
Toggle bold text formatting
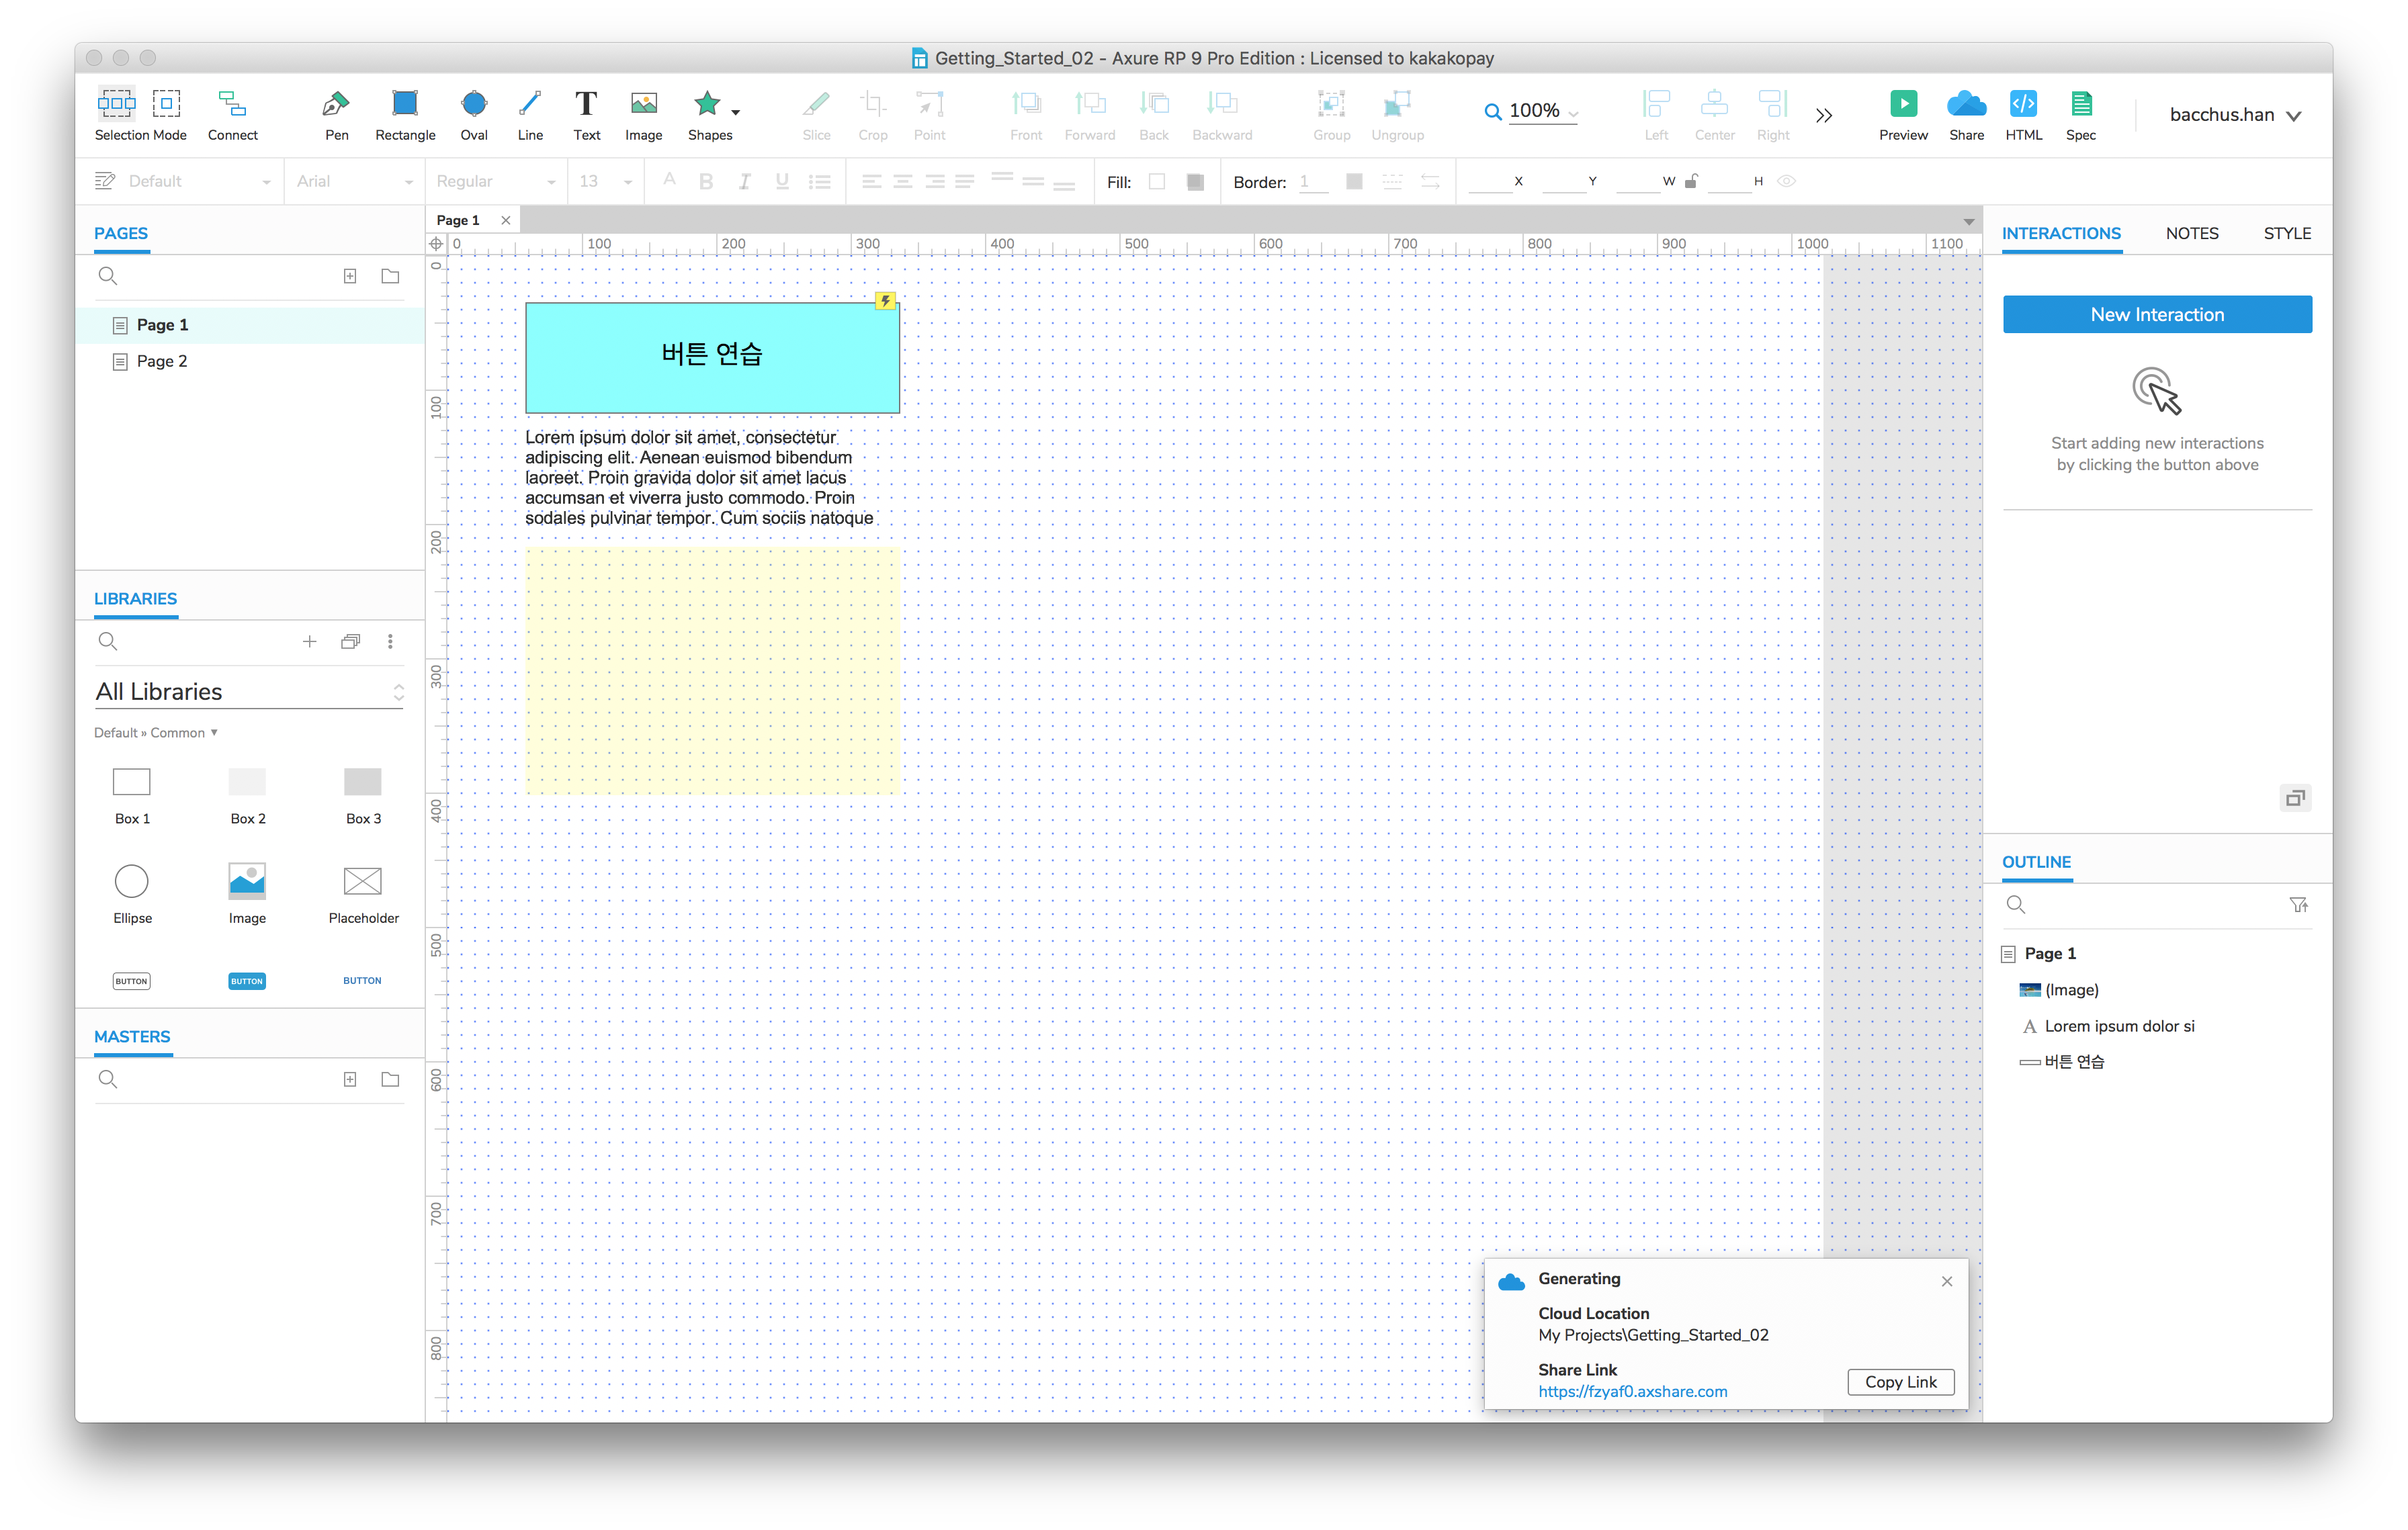click(x=706, y=182)
